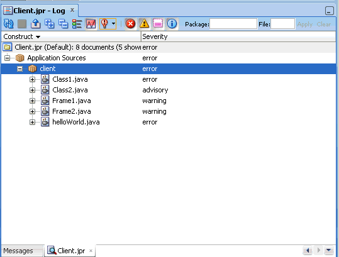Toggle the threshold graph icon
This screenshot has width=339, height=257.
tap(91, 24)
